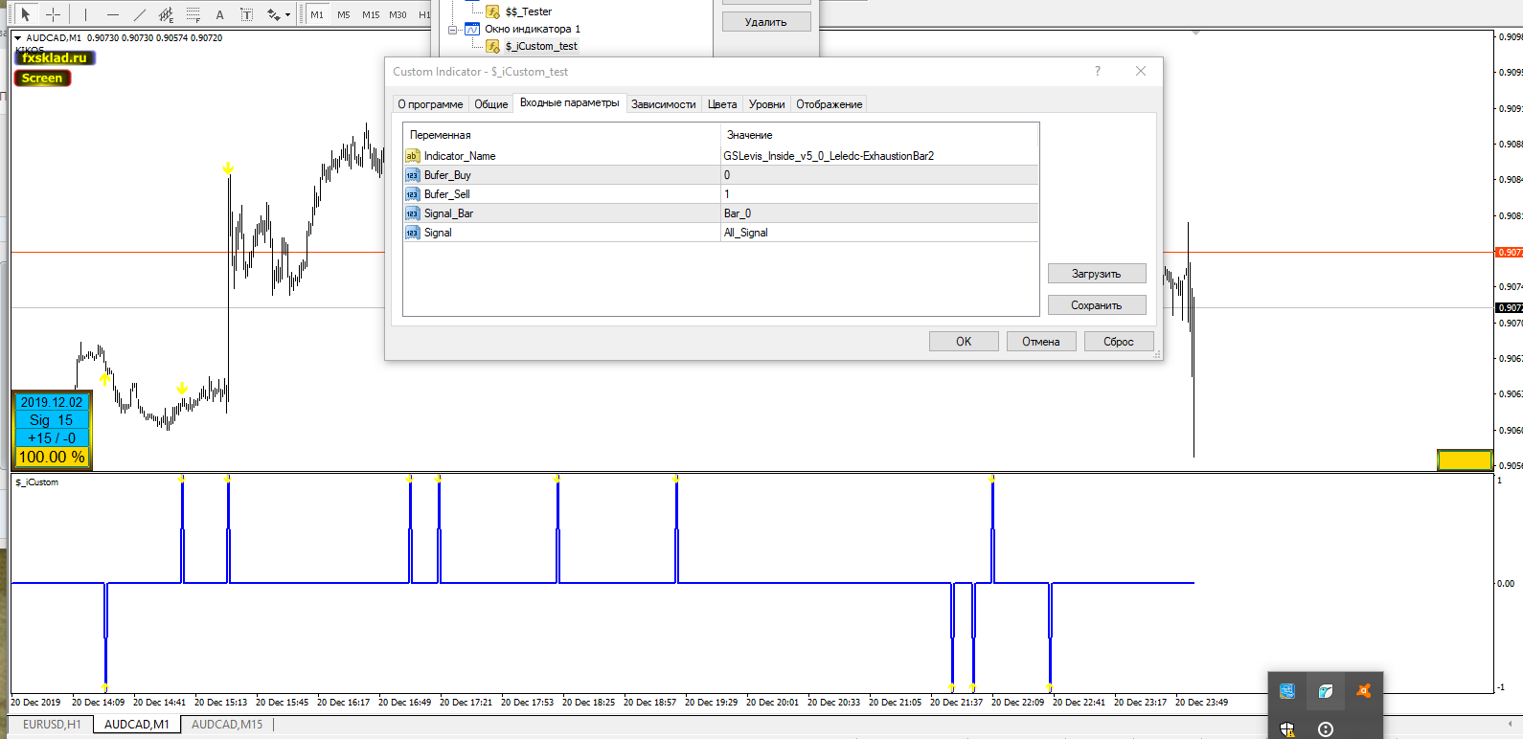The width and height of the screenshot is (1523, 739).
Task: Switch chart to M15 timeframe
Action: [371, 14]
